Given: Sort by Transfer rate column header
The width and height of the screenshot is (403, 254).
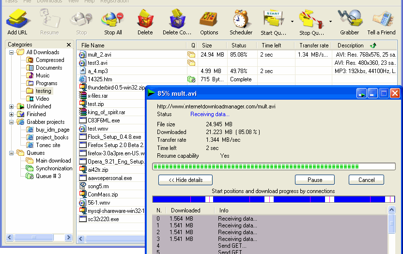Looking at the screenshot, I should point(313,45).
